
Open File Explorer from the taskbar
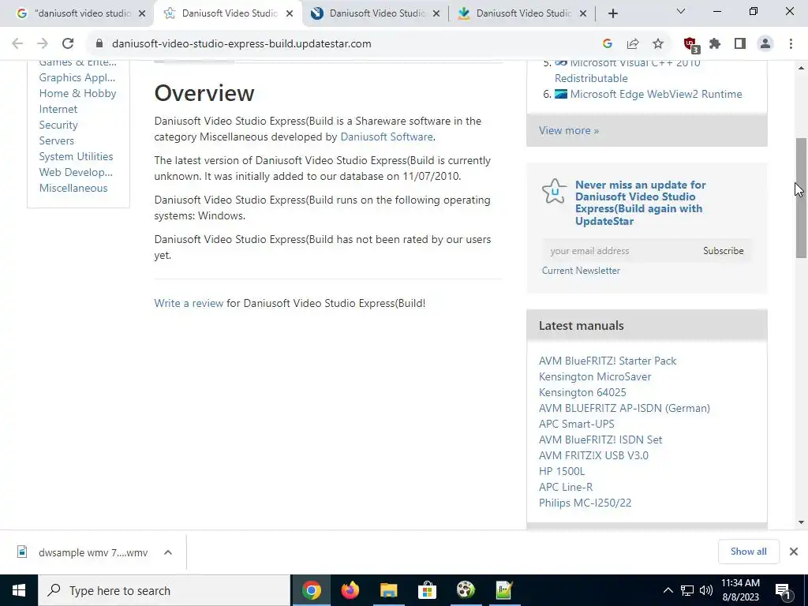389,590
